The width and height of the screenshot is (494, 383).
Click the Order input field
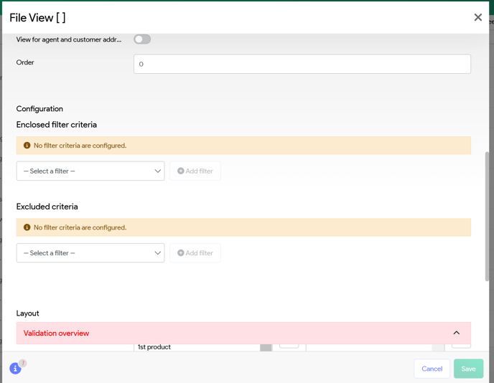click(x=302, y=64)
